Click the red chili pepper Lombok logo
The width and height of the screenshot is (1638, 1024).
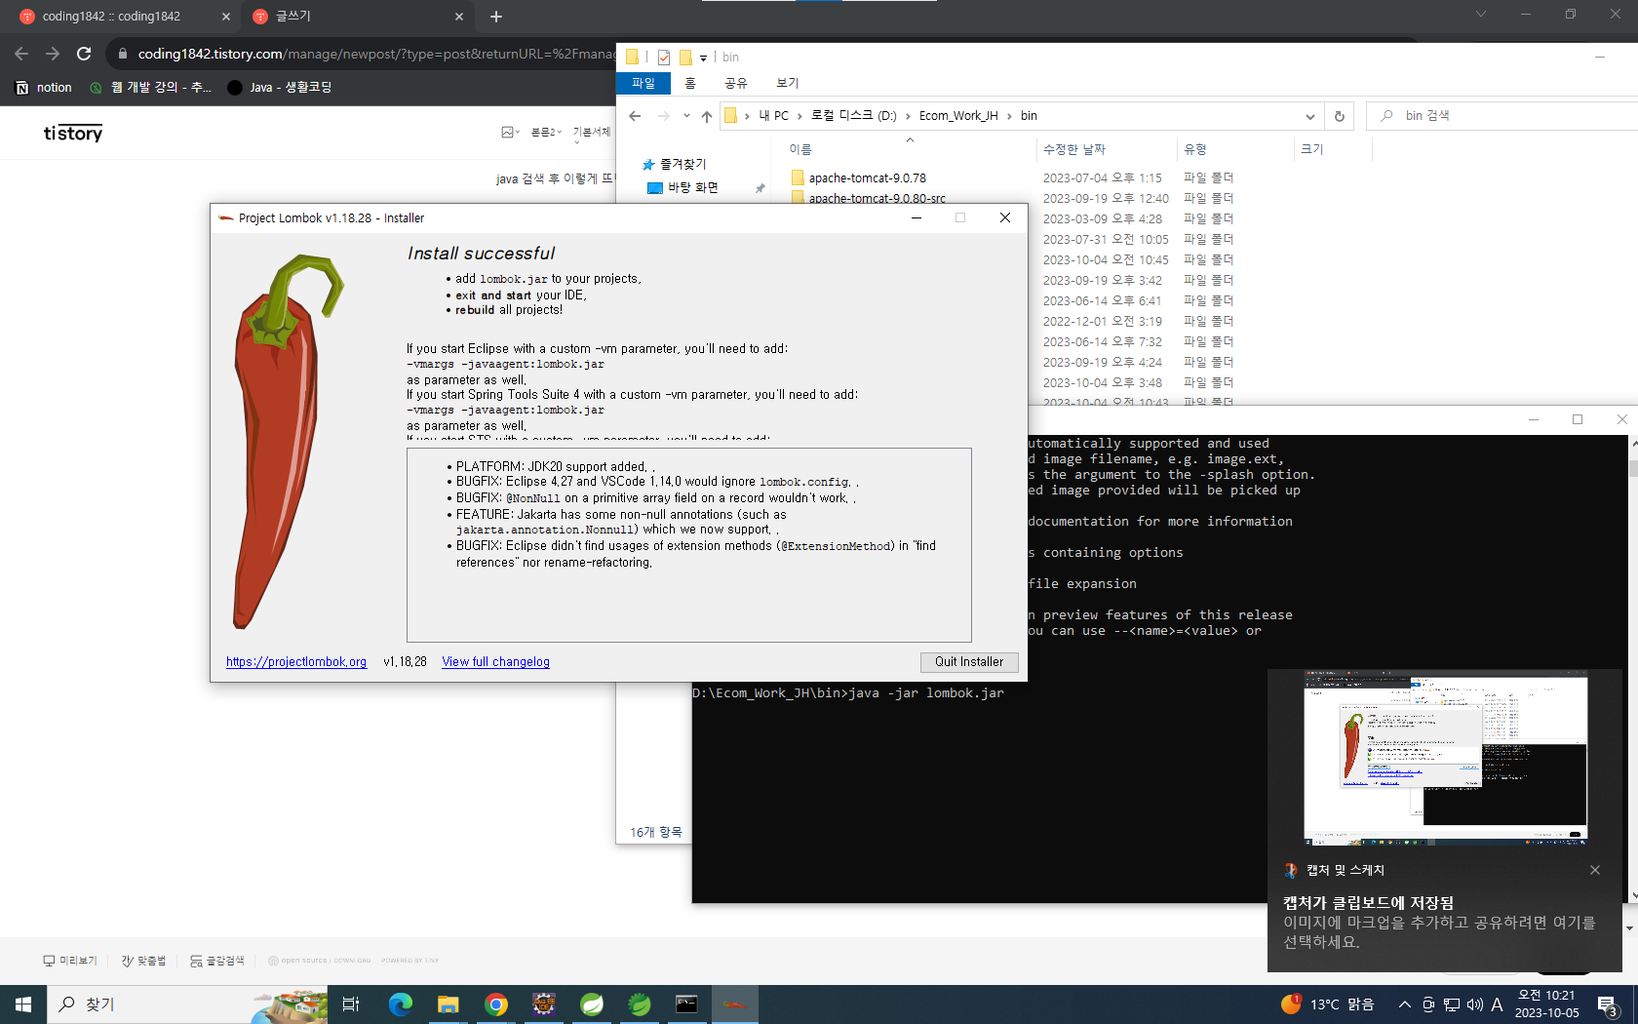tap(287, 441)
